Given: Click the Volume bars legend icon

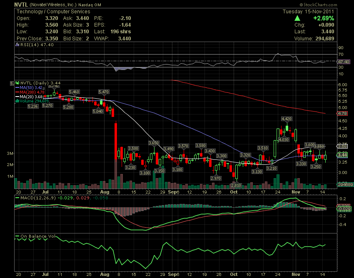Looking at the screenshot, I should point(17,101).
